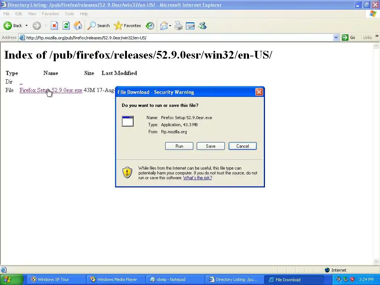Click the Print icon

pyautogui.click(x=178, y=26)
